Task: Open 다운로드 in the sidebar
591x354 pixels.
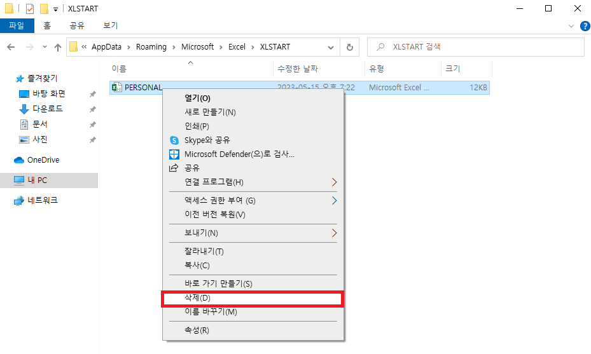Action: tap(48, 109)
